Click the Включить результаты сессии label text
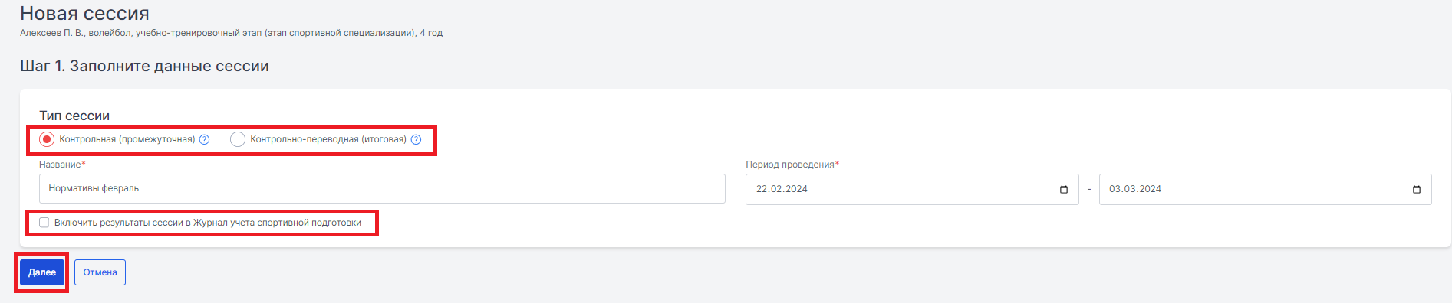 click(x=208, y=223)
